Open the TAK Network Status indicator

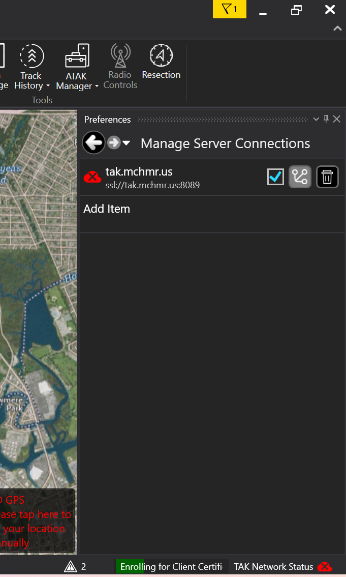(x=282, y=567)
